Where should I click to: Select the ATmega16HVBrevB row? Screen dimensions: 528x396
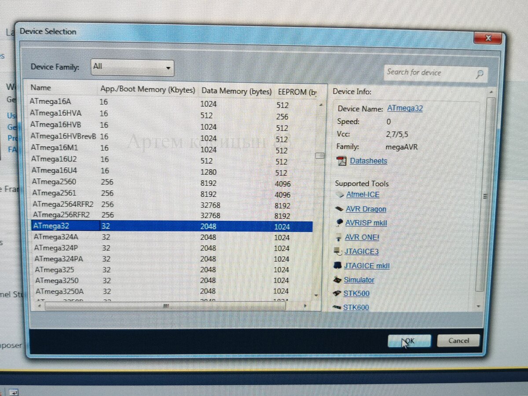point(171,137)
